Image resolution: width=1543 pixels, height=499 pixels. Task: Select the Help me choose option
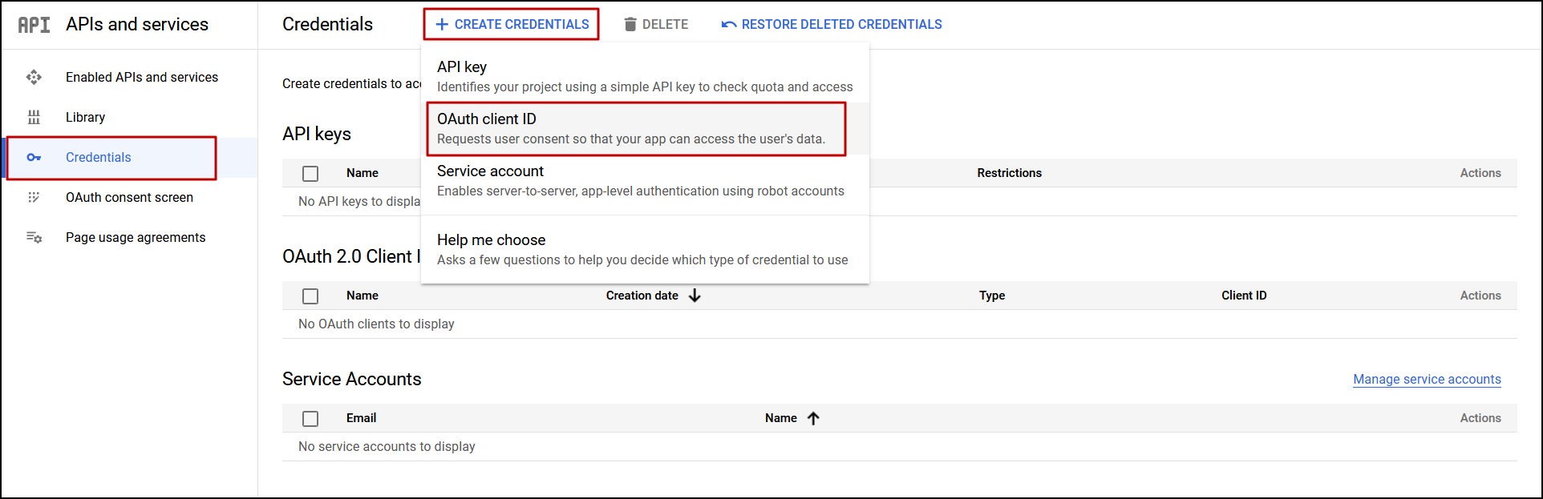click(x=642, y=249)
